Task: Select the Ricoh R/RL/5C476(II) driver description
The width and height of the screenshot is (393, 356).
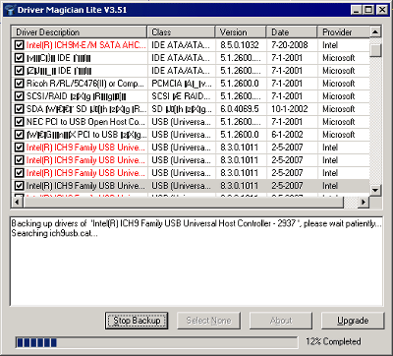Action: pyautogui.click(x=85, y=84)
